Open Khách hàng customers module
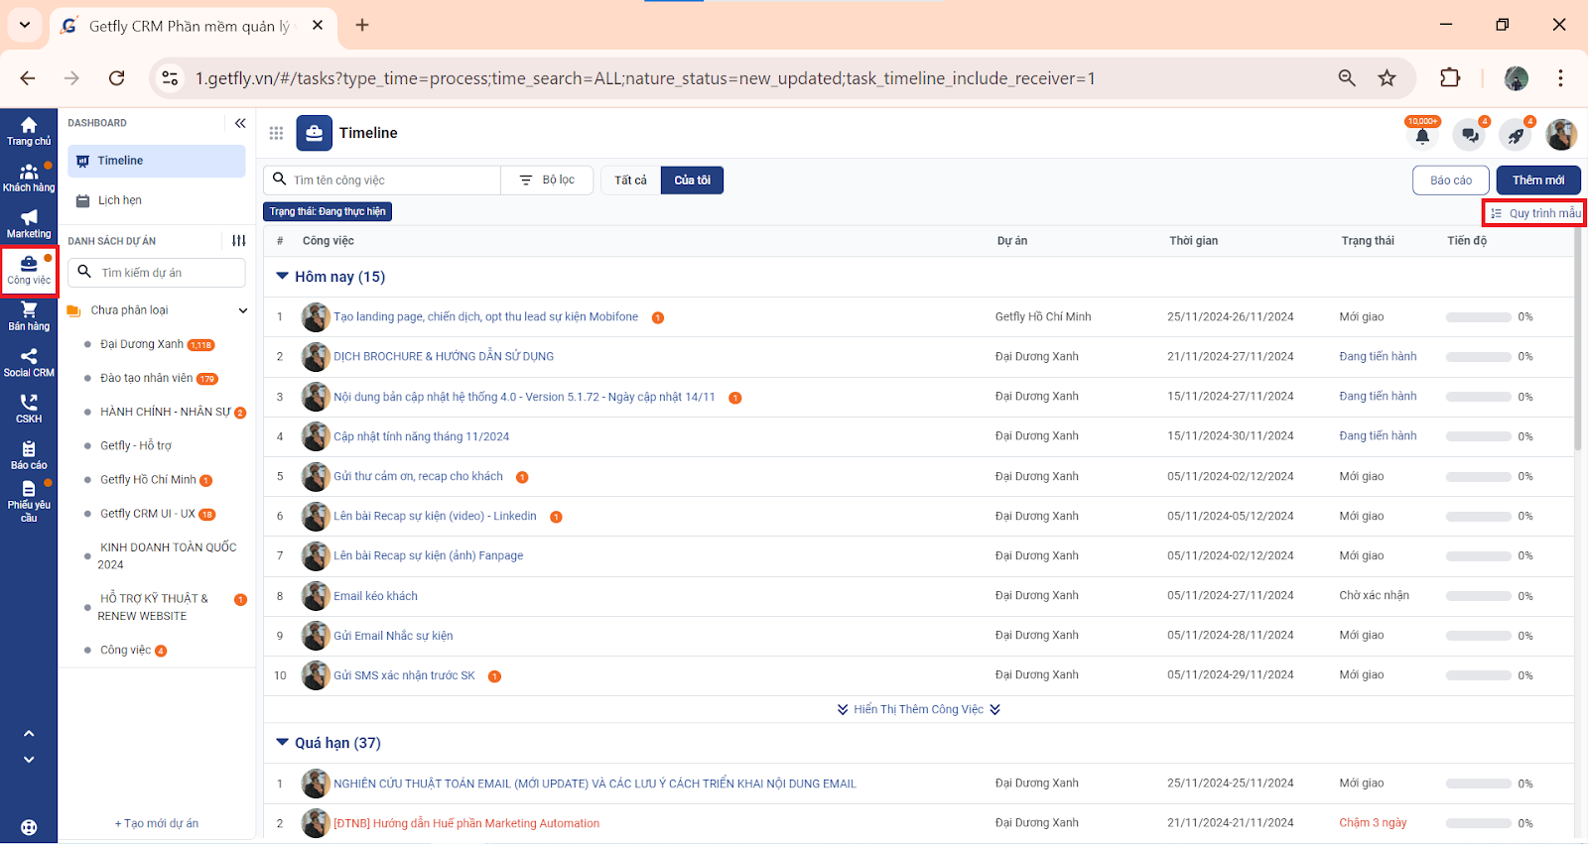The image size is (1588, 844). pyautogui.click(x=29, y=178)
